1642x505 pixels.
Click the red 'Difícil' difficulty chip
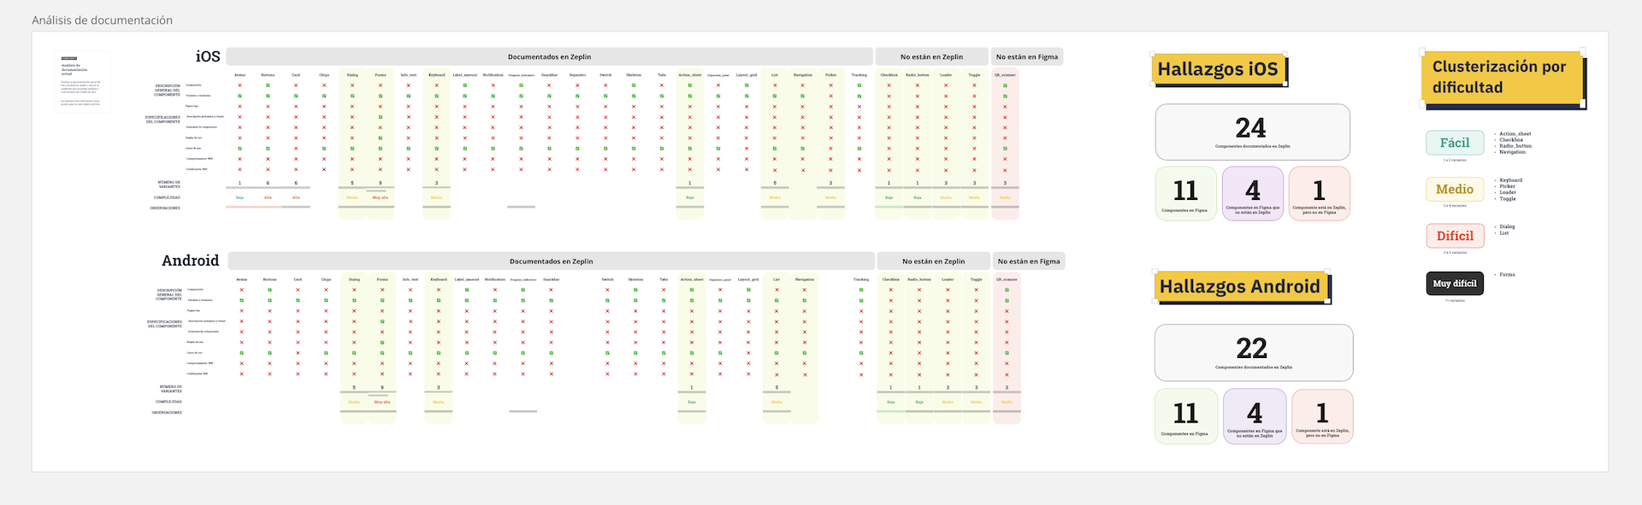[1454, 236]
